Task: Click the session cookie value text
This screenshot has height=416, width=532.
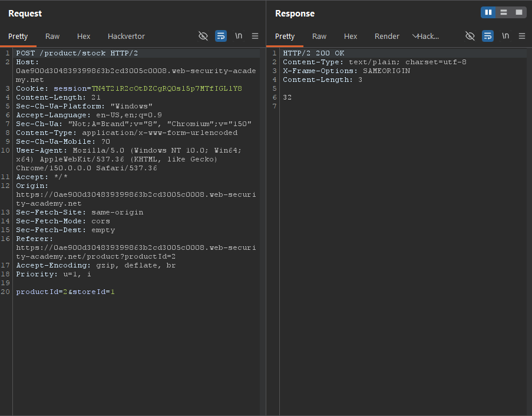Action: pyautogui.click(x=167, y=88)
